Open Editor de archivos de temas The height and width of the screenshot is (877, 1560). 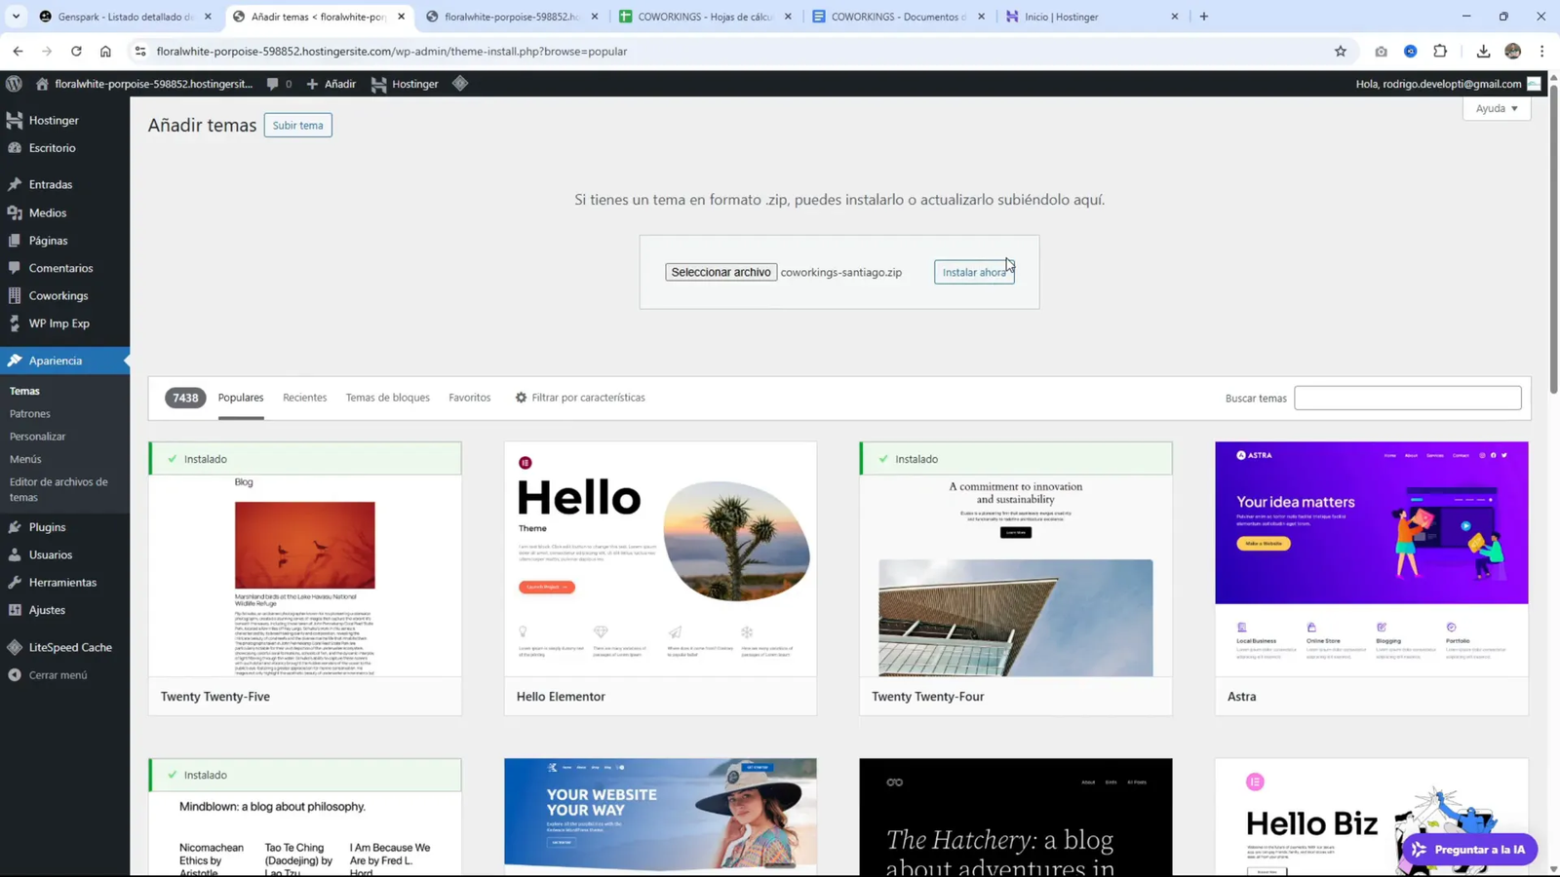(58, 489)
